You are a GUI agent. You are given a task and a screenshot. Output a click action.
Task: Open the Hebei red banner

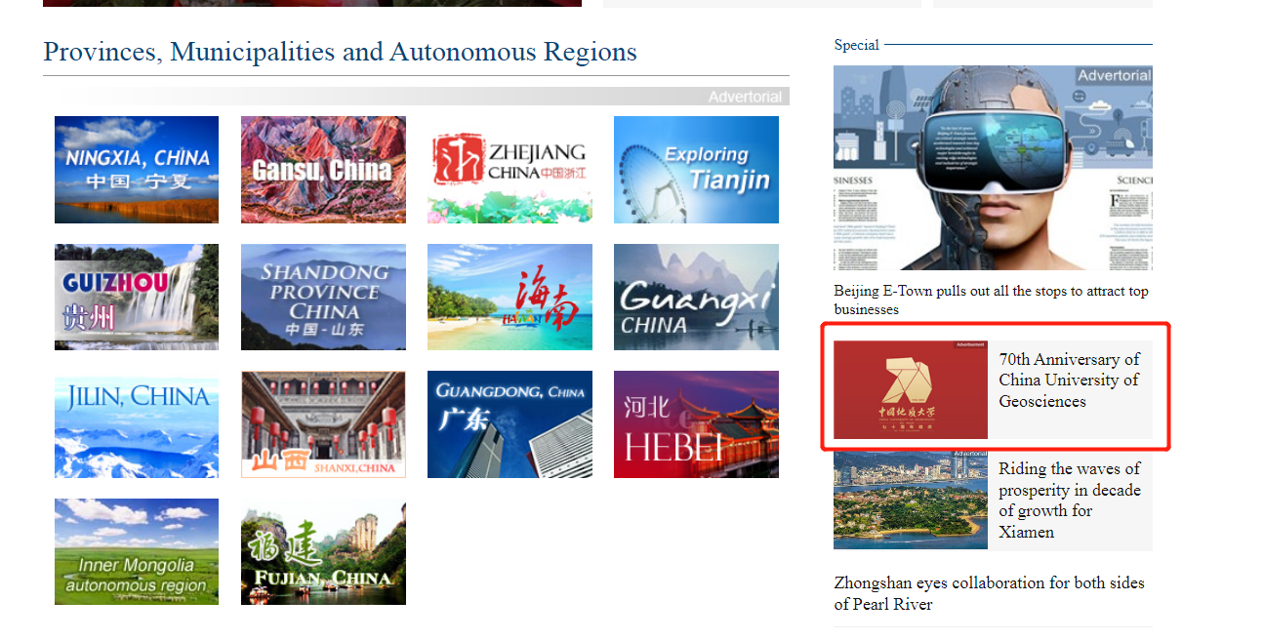[x=696, y=424]
